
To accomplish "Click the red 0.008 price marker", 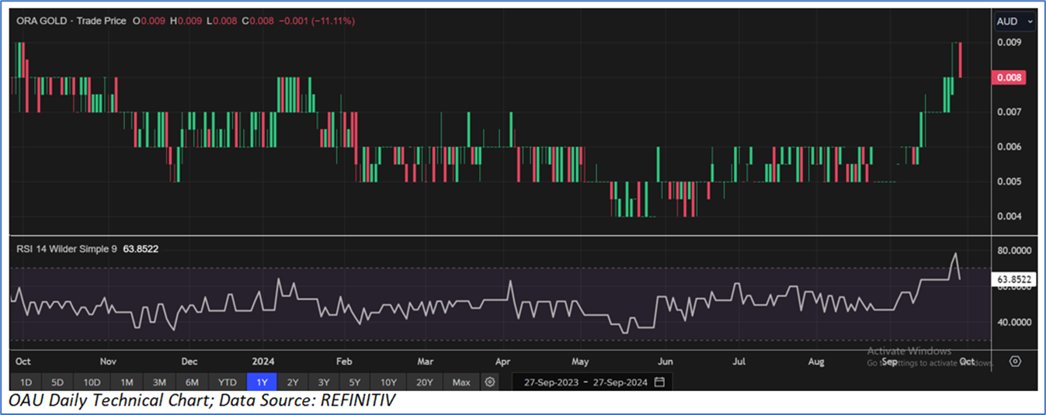I will click(x=1010, y=77).
